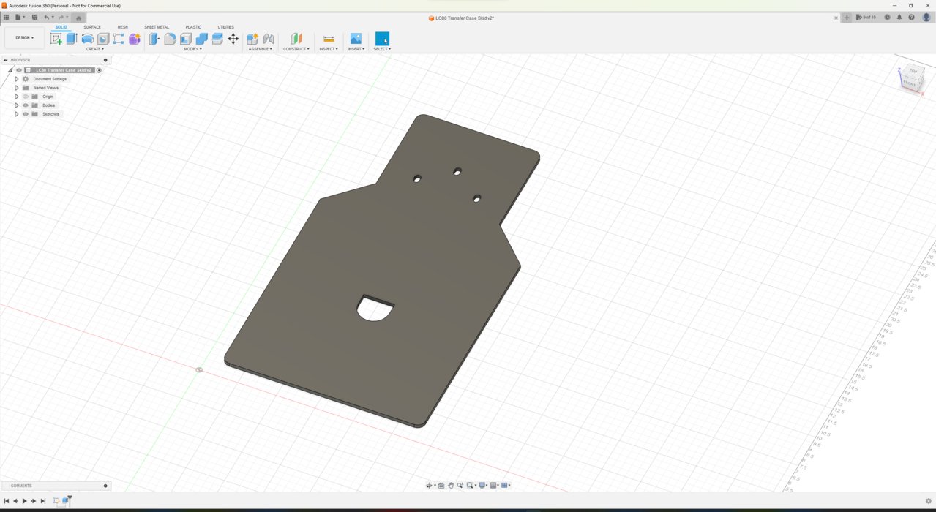This screenshot has height=512, width=936.
Task: Select the Shell tool
Action: point(186,39)
